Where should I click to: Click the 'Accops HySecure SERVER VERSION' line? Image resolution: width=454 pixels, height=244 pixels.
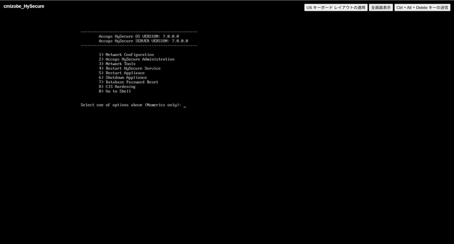coord(144,41)
